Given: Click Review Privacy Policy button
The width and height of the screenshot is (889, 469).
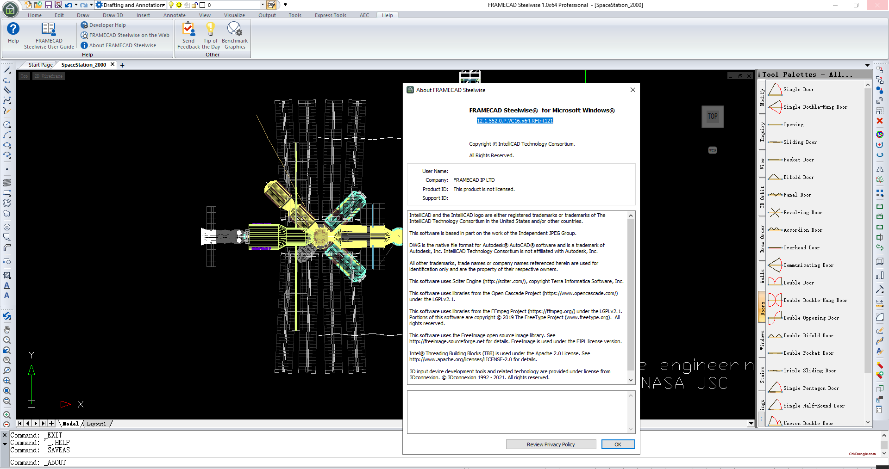Looking at the screenshot, I should 551,444.
